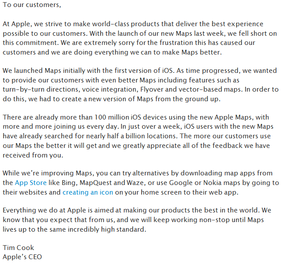
Task: Follow the "creating an icon" link
Action: point(88,192)
